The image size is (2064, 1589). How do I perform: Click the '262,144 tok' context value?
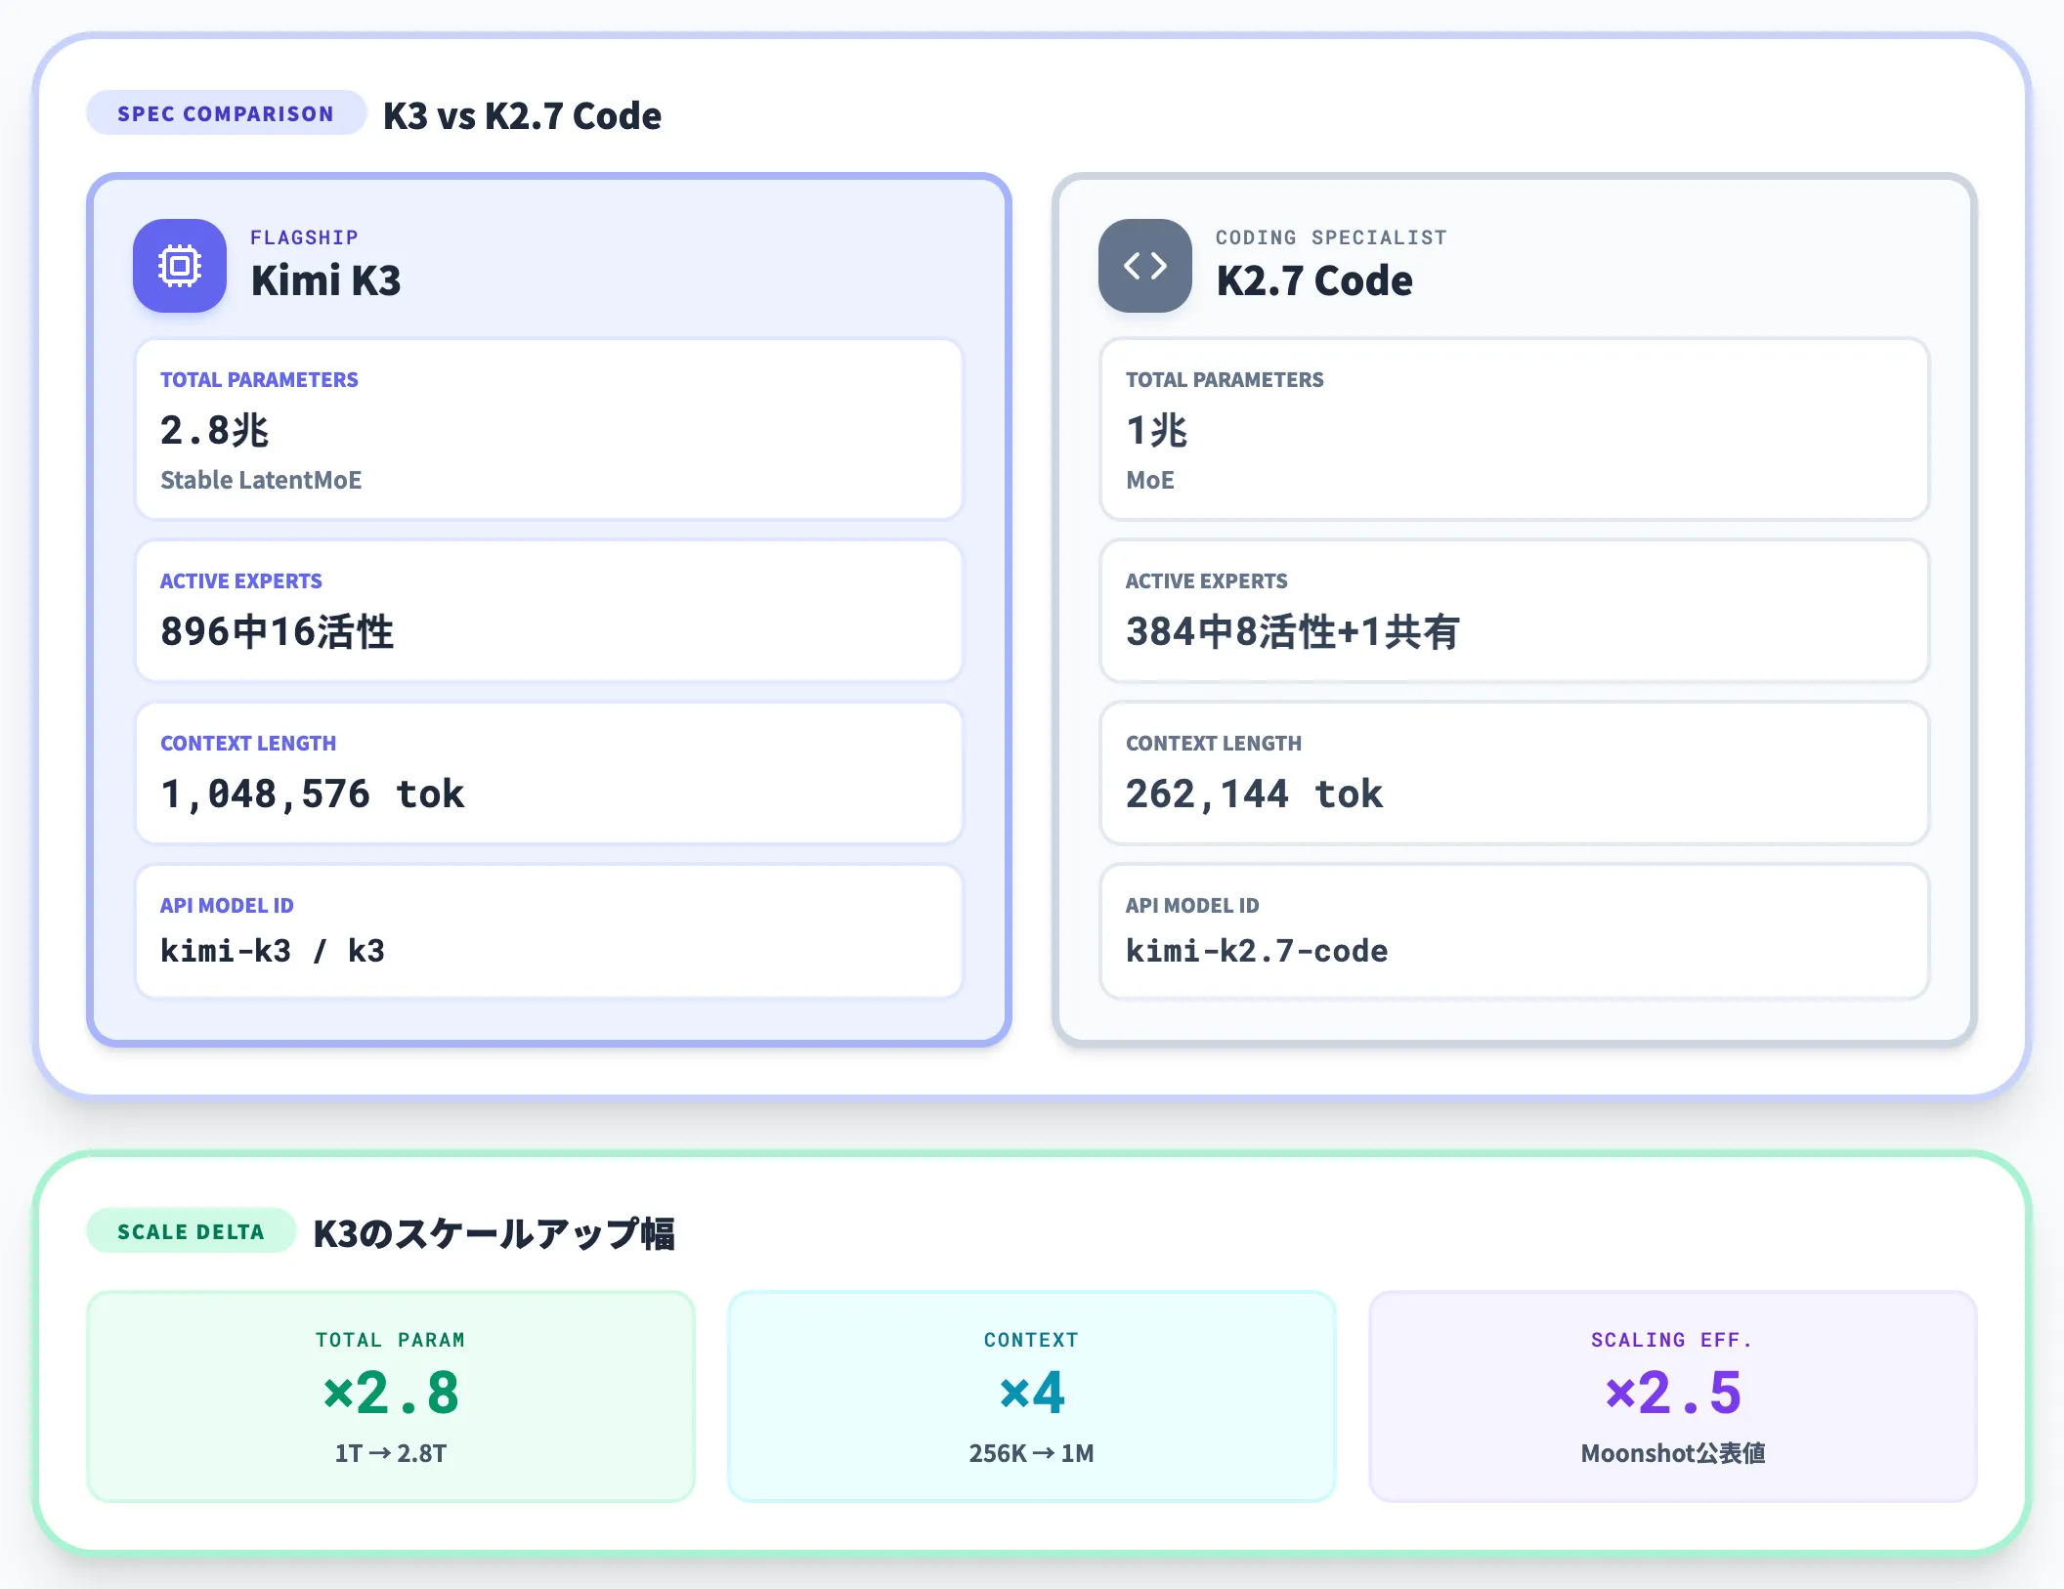[1255, 794]
